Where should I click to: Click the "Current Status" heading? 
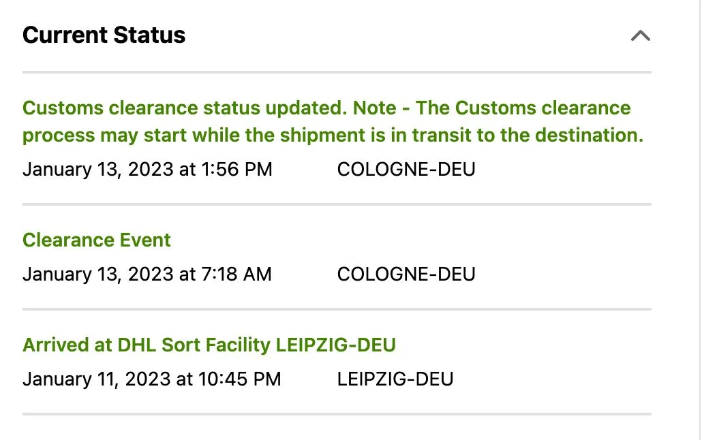[x=104, y=35]
